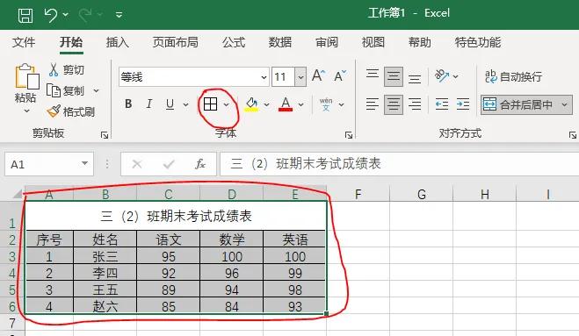Viewport: 579px width, 336px height.
Task: Open the Name Box dropdown arrow
Action: 85,163
